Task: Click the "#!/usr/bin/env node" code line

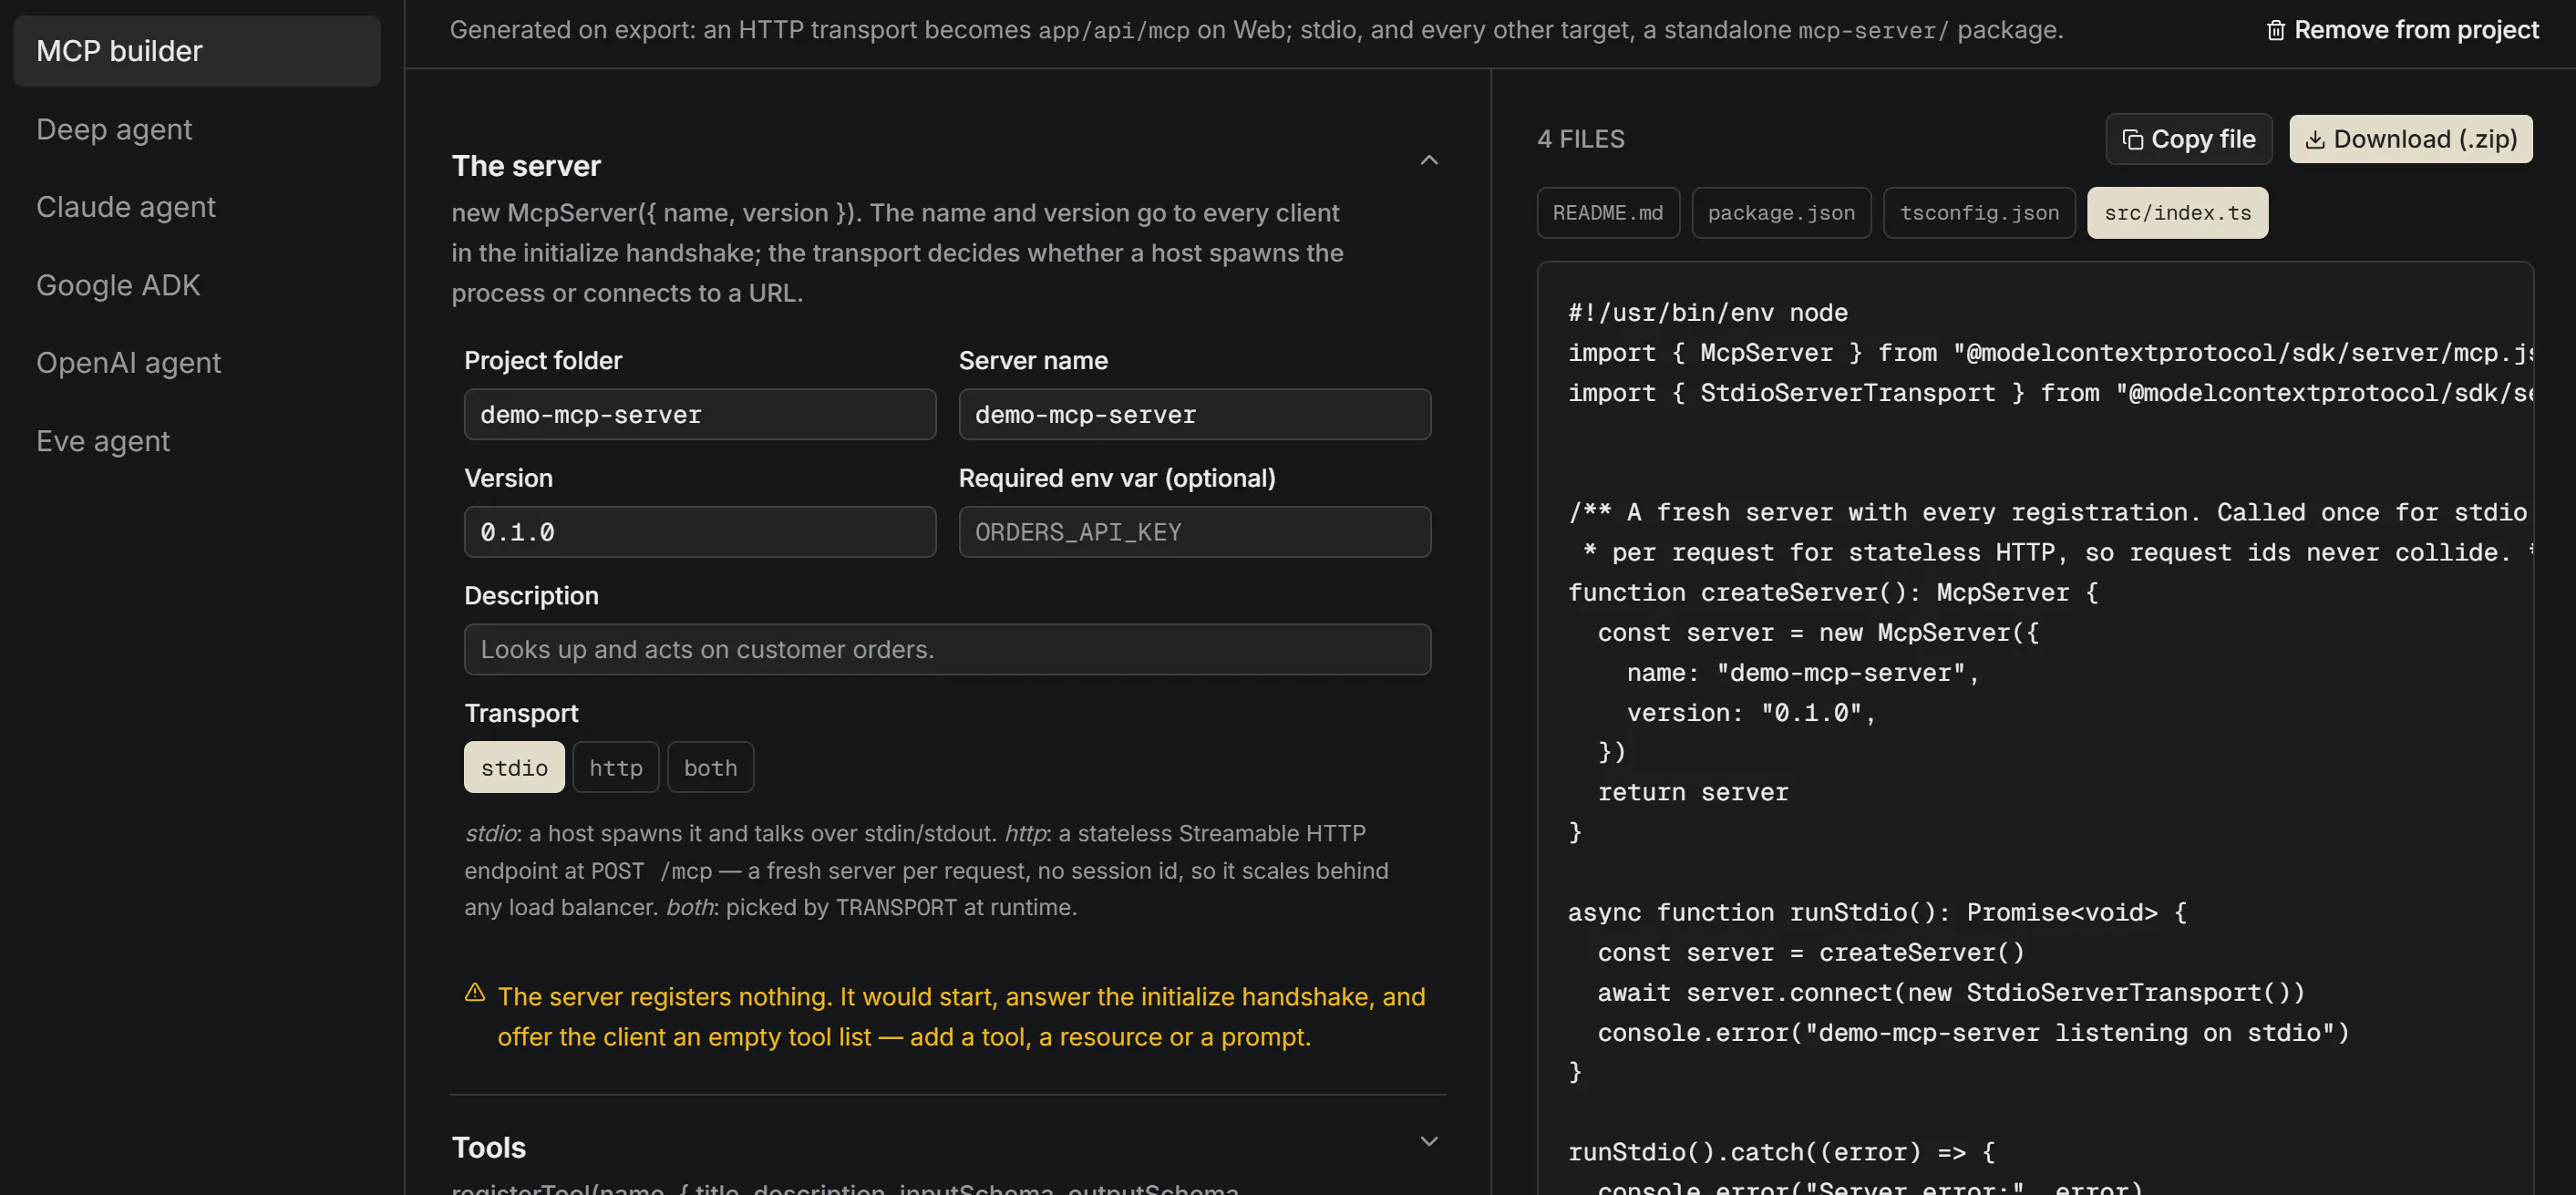Action: click(1708, 313)
